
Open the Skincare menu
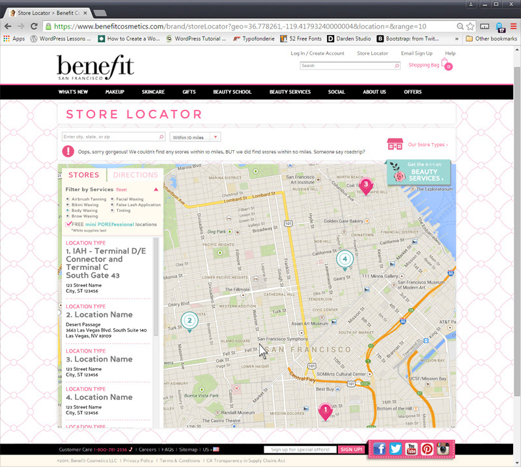pos(153,92)
